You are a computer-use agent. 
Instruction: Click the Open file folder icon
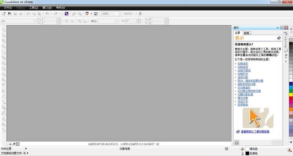[x=10, y=14]
